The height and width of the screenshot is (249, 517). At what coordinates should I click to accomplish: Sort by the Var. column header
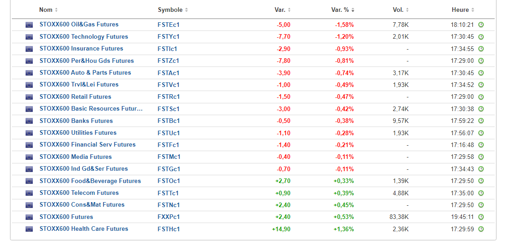click(282, 10)
